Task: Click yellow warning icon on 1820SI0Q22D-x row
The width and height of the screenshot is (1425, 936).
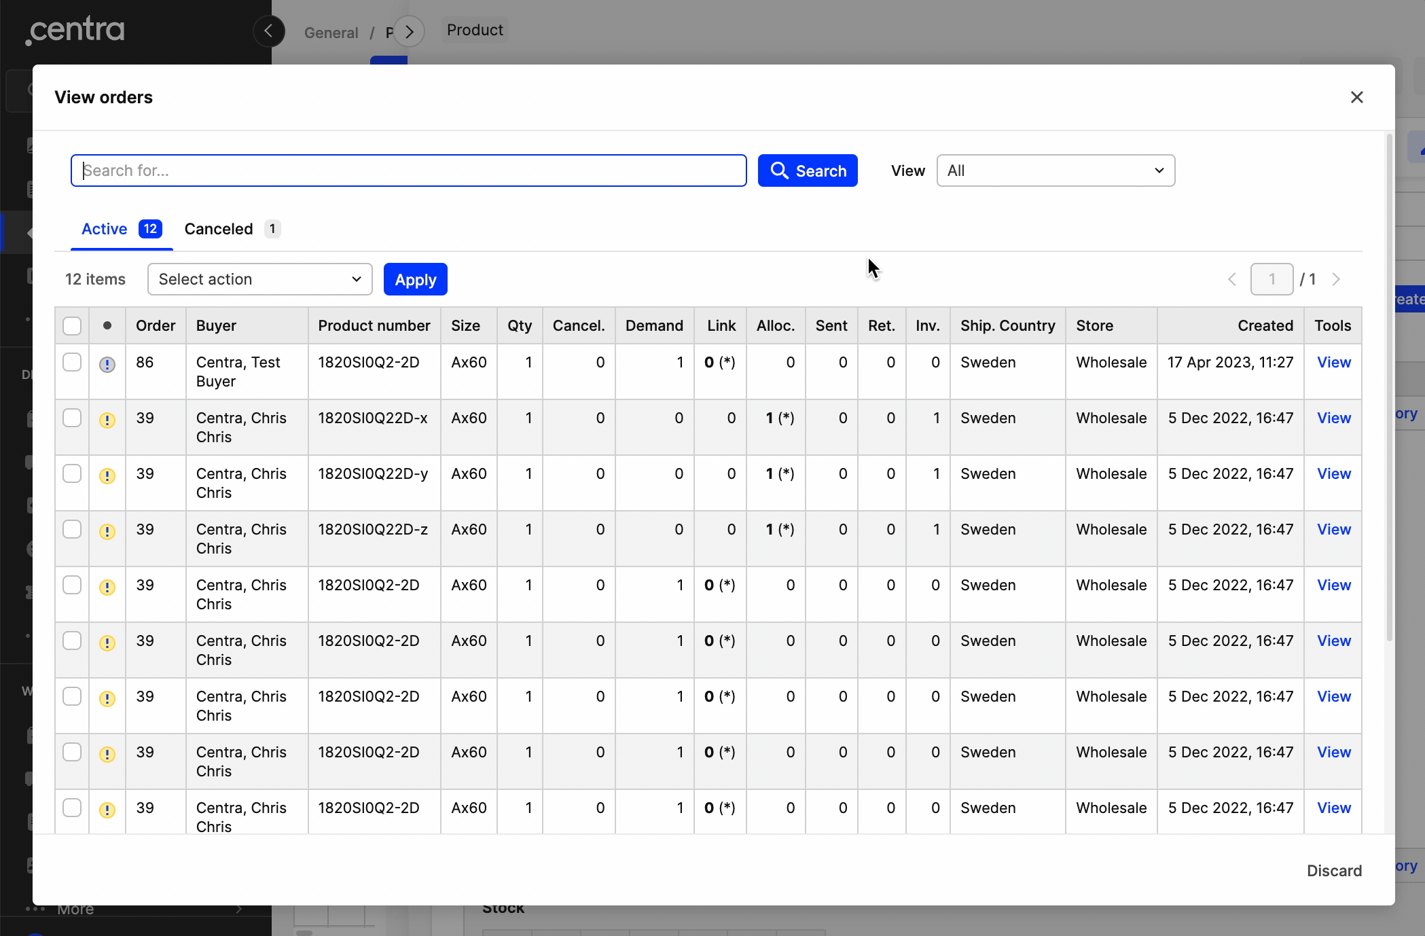Action: pyautogui.click(x=107, y=420)
